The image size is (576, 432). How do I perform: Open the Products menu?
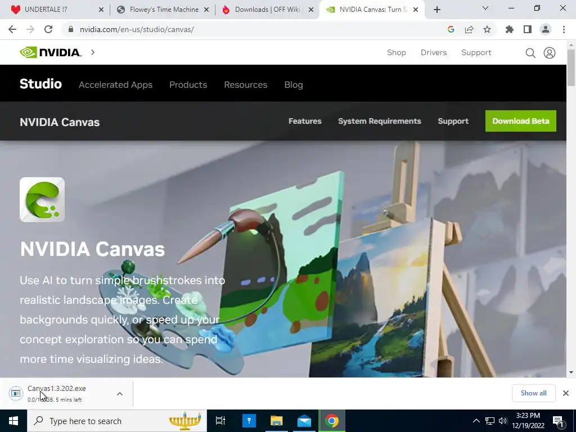[x=188, y=85]
